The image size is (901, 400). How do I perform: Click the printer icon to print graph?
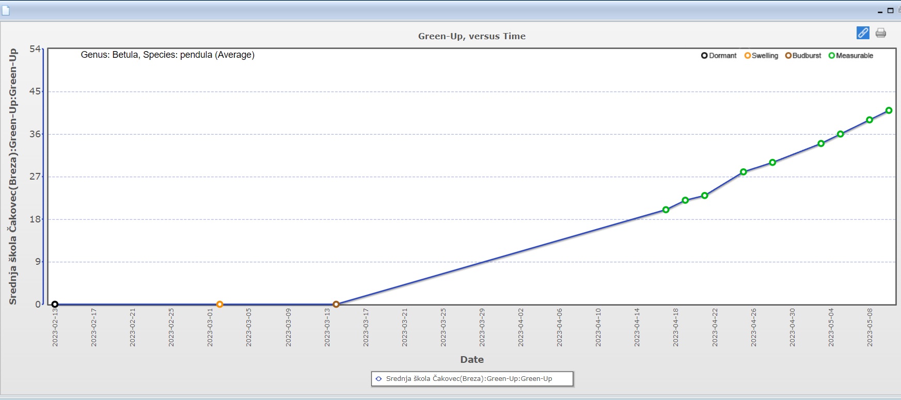pos(881,33)
